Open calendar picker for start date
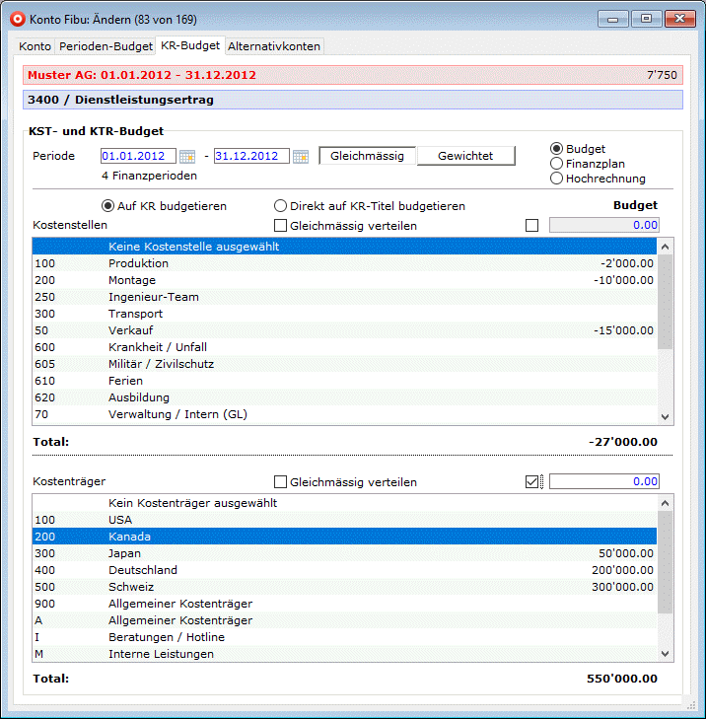Image resolution: width=706 pixels, height=719 pixels. [186, 157]
